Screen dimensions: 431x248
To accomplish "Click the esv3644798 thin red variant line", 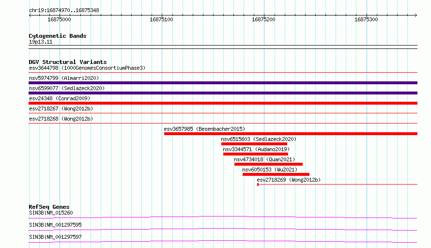I will 223,73.
